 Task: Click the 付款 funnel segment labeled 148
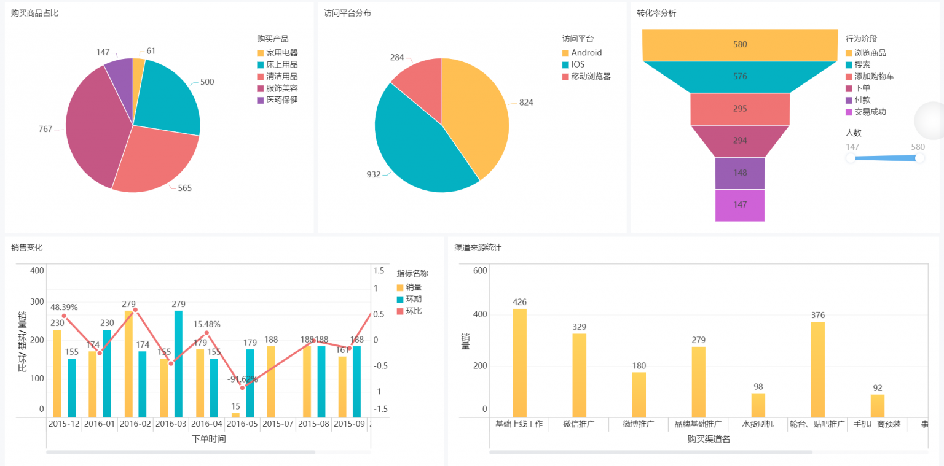point(739,173)
